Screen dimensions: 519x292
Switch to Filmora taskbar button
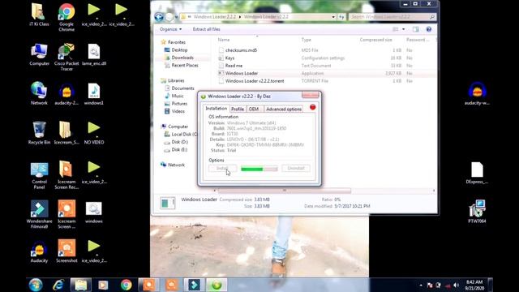194,285
